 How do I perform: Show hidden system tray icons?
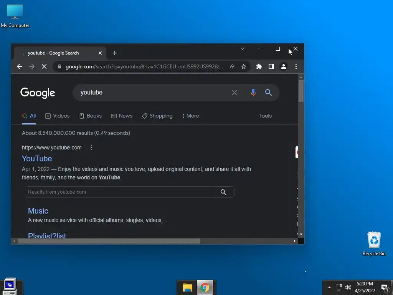point(329,287)
